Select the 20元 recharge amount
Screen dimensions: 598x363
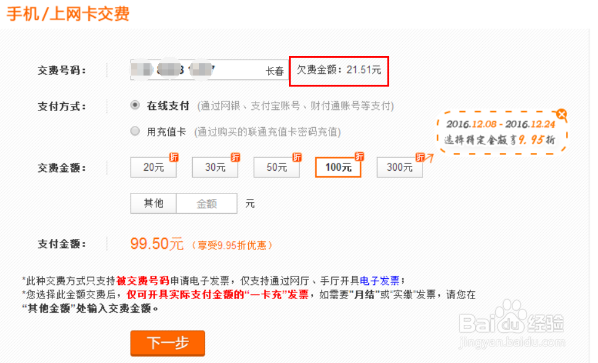click(x=153, y=168)
